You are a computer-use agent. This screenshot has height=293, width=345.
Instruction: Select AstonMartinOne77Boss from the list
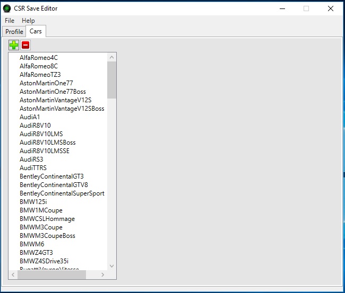pos(53,92)
